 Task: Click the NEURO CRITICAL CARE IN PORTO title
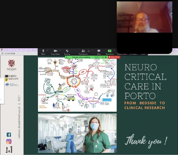[146, 81]
